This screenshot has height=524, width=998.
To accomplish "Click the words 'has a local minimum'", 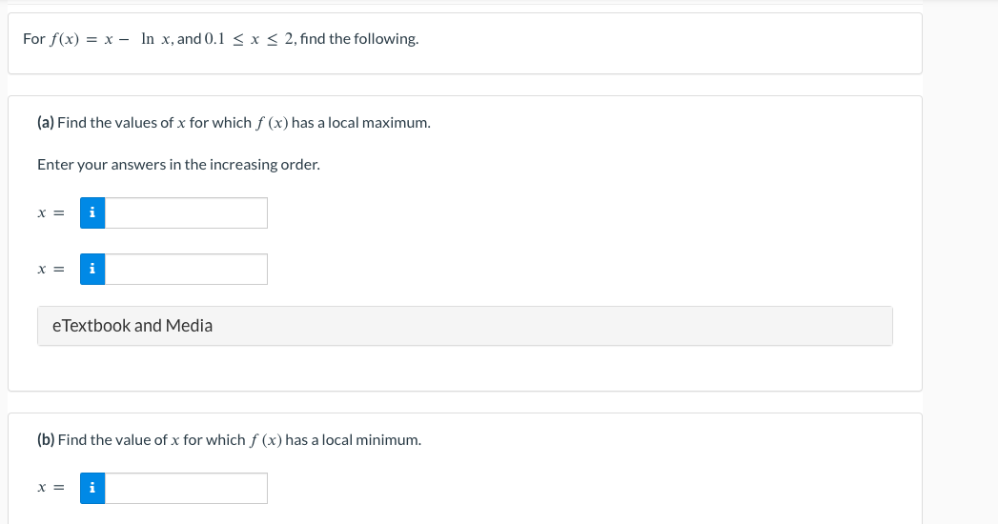I will coord(352,440).
